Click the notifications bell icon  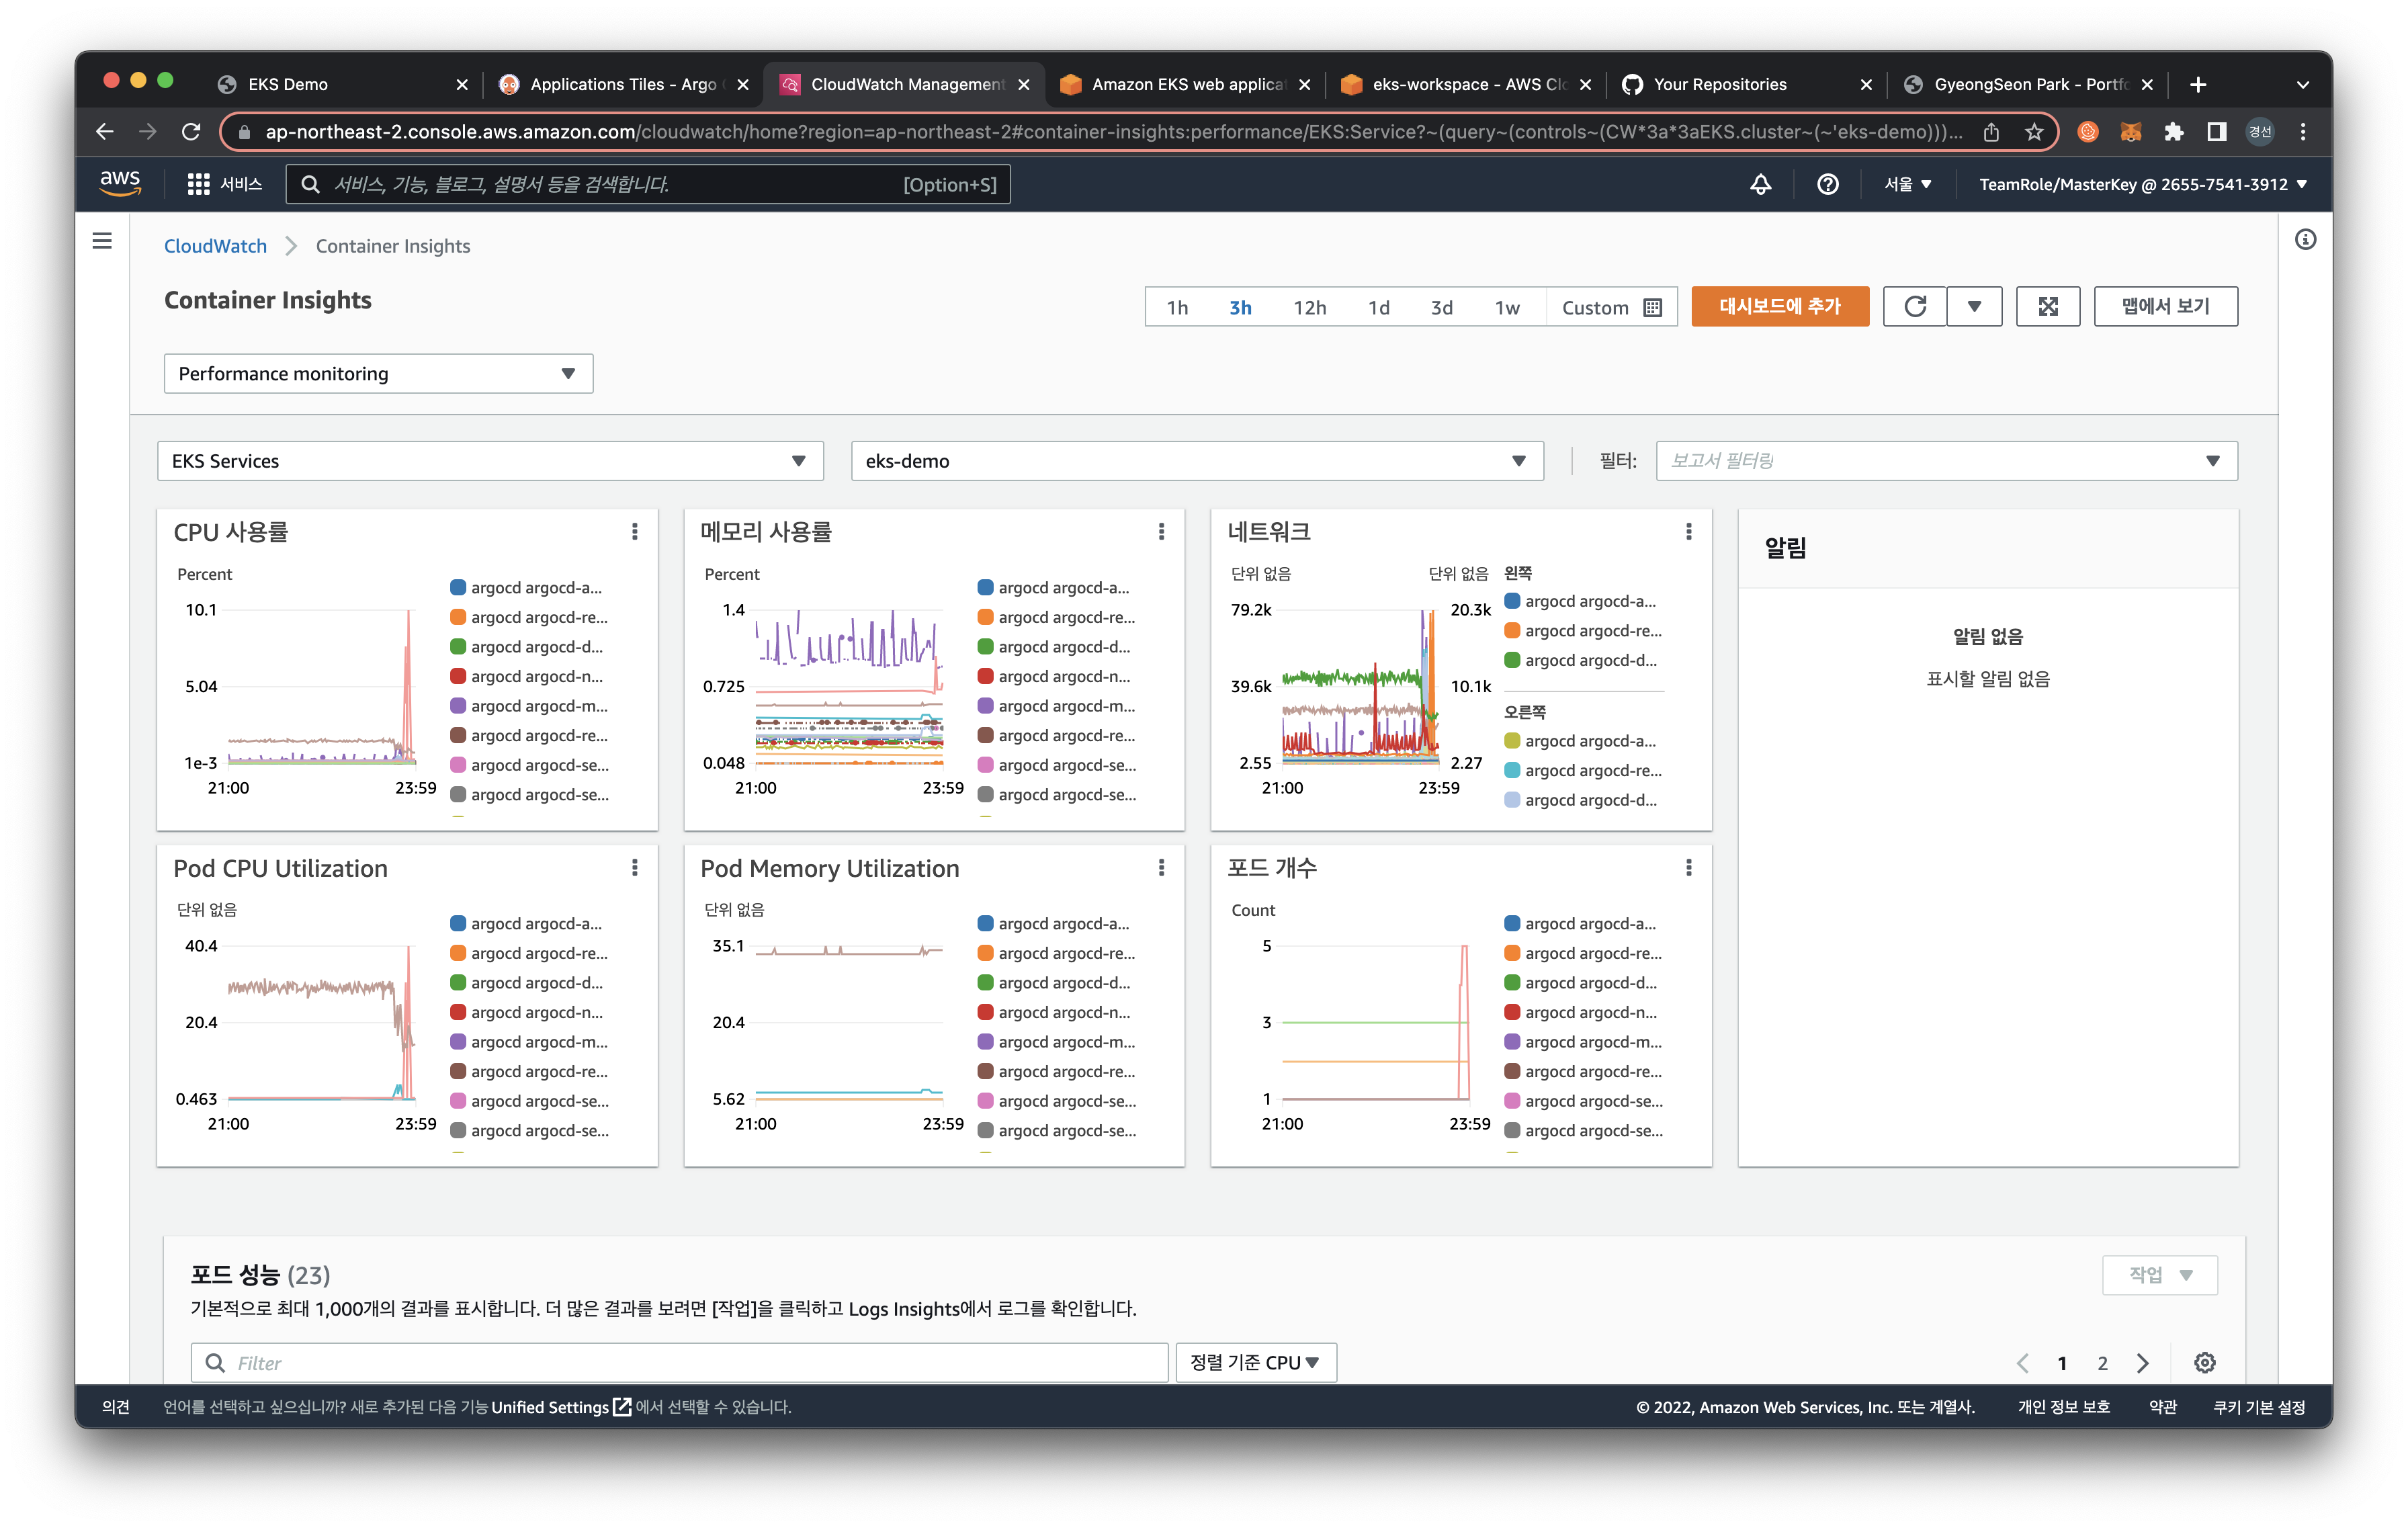(x=1760, y=184)
